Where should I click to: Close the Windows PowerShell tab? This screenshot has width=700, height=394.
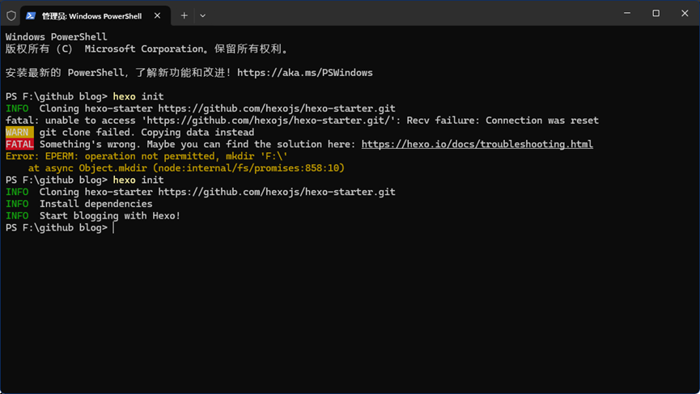coord(157,15)
